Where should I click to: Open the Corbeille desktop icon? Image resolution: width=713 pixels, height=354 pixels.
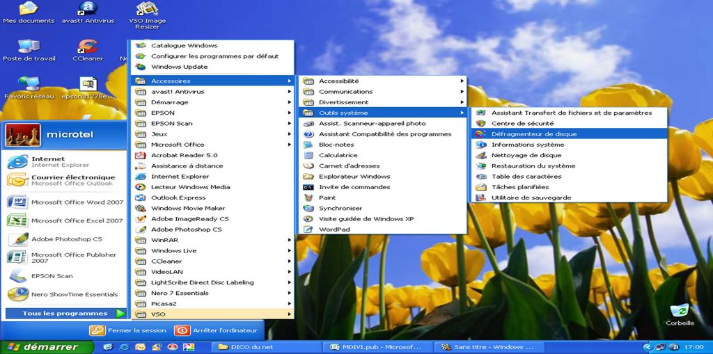[680, 315]
